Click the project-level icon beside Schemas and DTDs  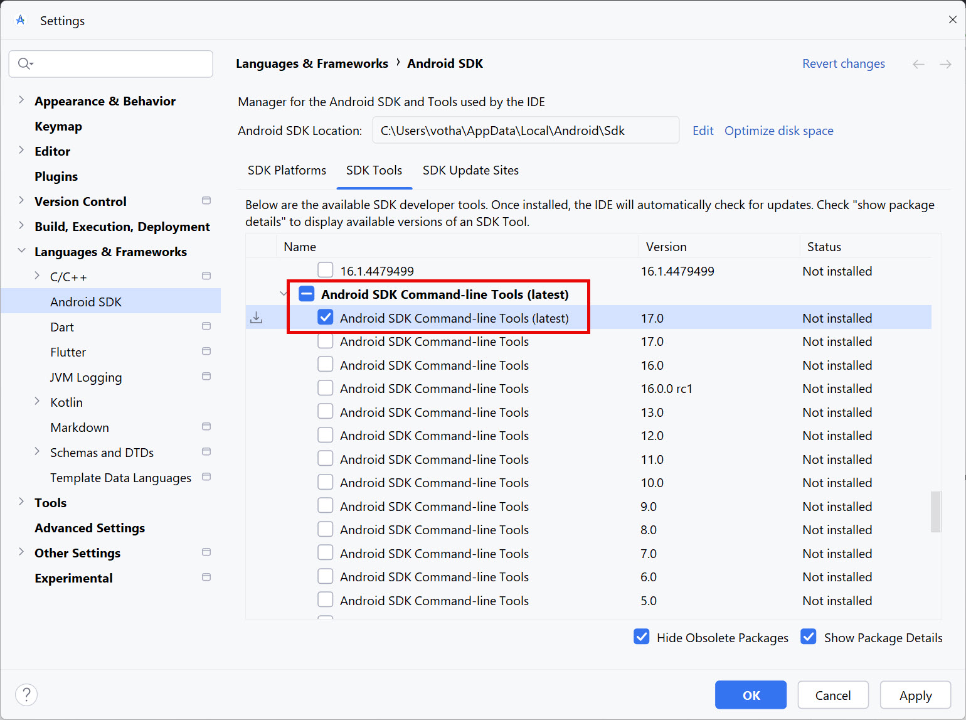[x=206, y=452]
